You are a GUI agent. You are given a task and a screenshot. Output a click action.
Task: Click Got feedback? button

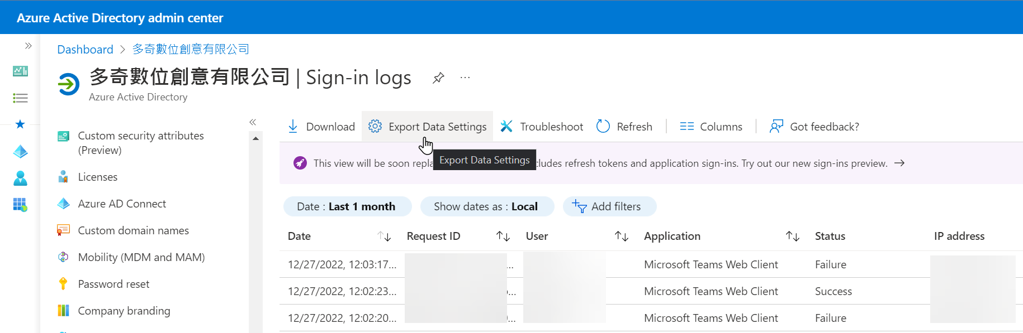[814, 127]
